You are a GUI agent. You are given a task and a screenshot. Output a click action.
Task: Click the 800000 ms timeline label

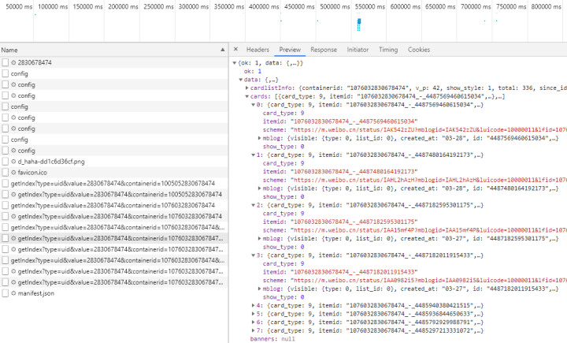point(546,6)
